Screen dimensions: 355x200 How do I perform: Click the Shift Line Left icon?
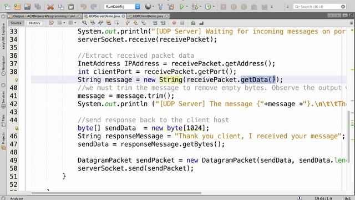coord(155,23)
